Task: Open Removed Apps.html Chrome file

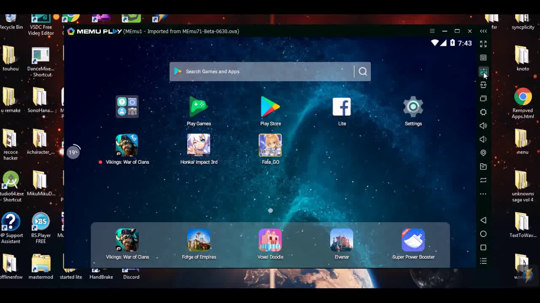Action: click(523, 104)
